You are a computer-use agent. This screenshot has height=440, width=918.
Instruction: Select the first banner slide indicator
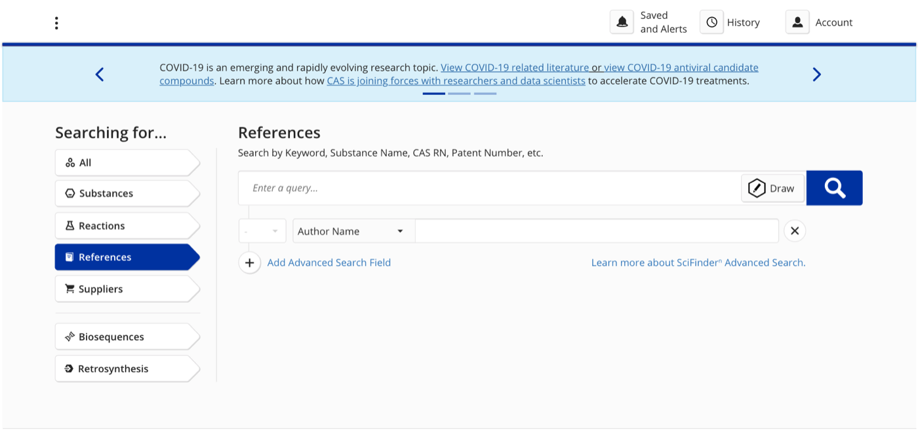click(x=434, y=94)
